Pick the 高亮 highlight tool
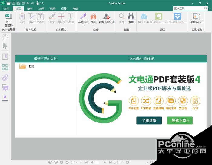This screenshot has height=165, width=212. click(x=52, y=18)
